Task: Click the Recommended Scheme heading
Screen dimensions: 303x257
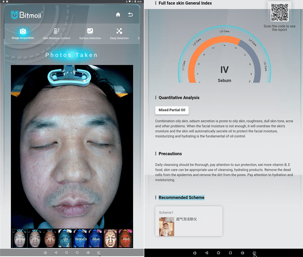Action: (181, 197)
